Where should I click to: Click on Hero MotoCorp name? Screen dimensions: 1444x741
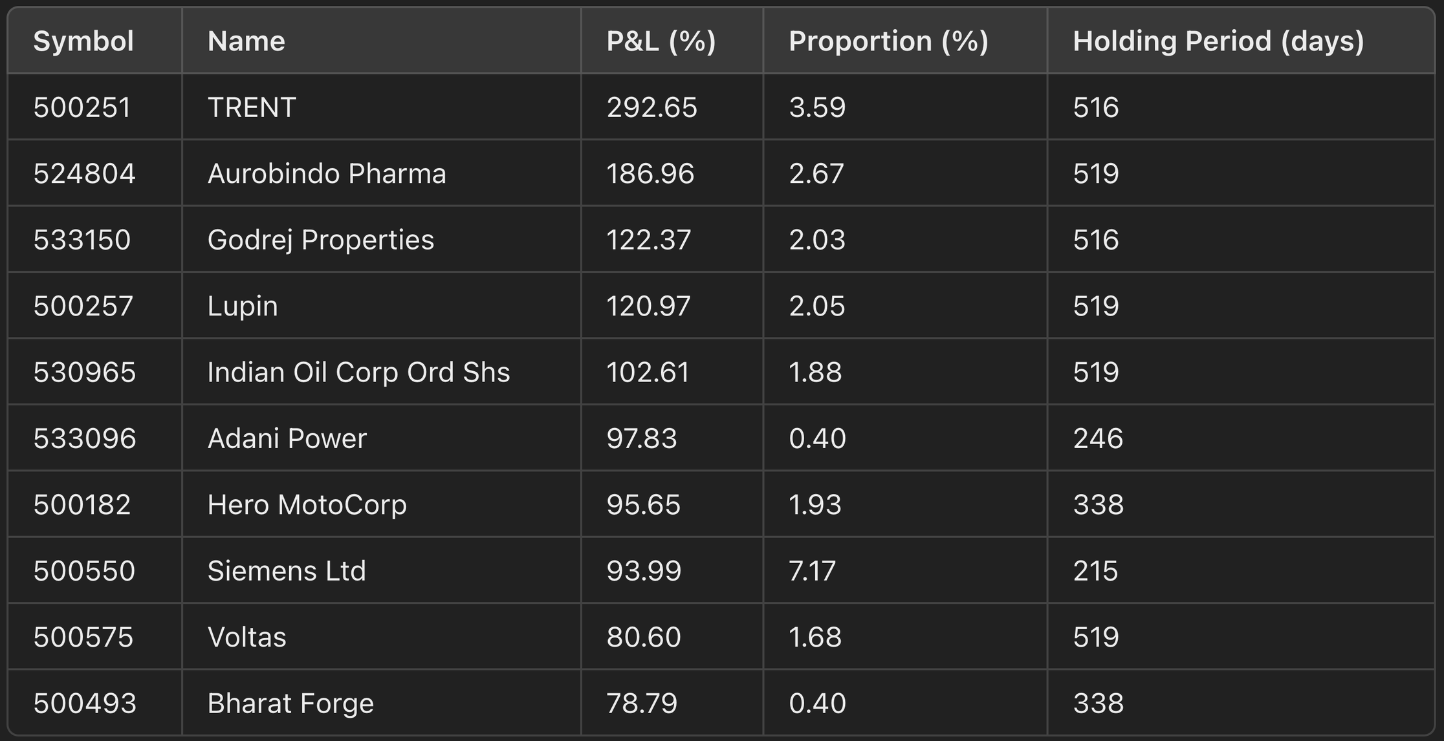[307, 505]
